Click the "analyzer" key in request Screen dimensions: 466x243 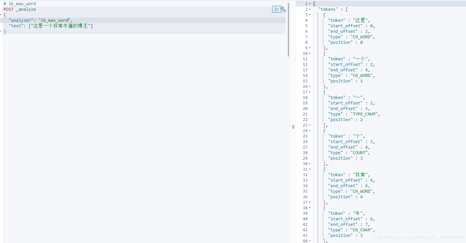pos(21,20)
